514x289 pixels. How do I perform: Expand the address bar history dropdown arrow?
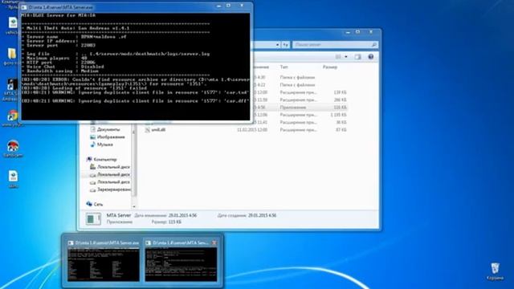pos(278,45)
